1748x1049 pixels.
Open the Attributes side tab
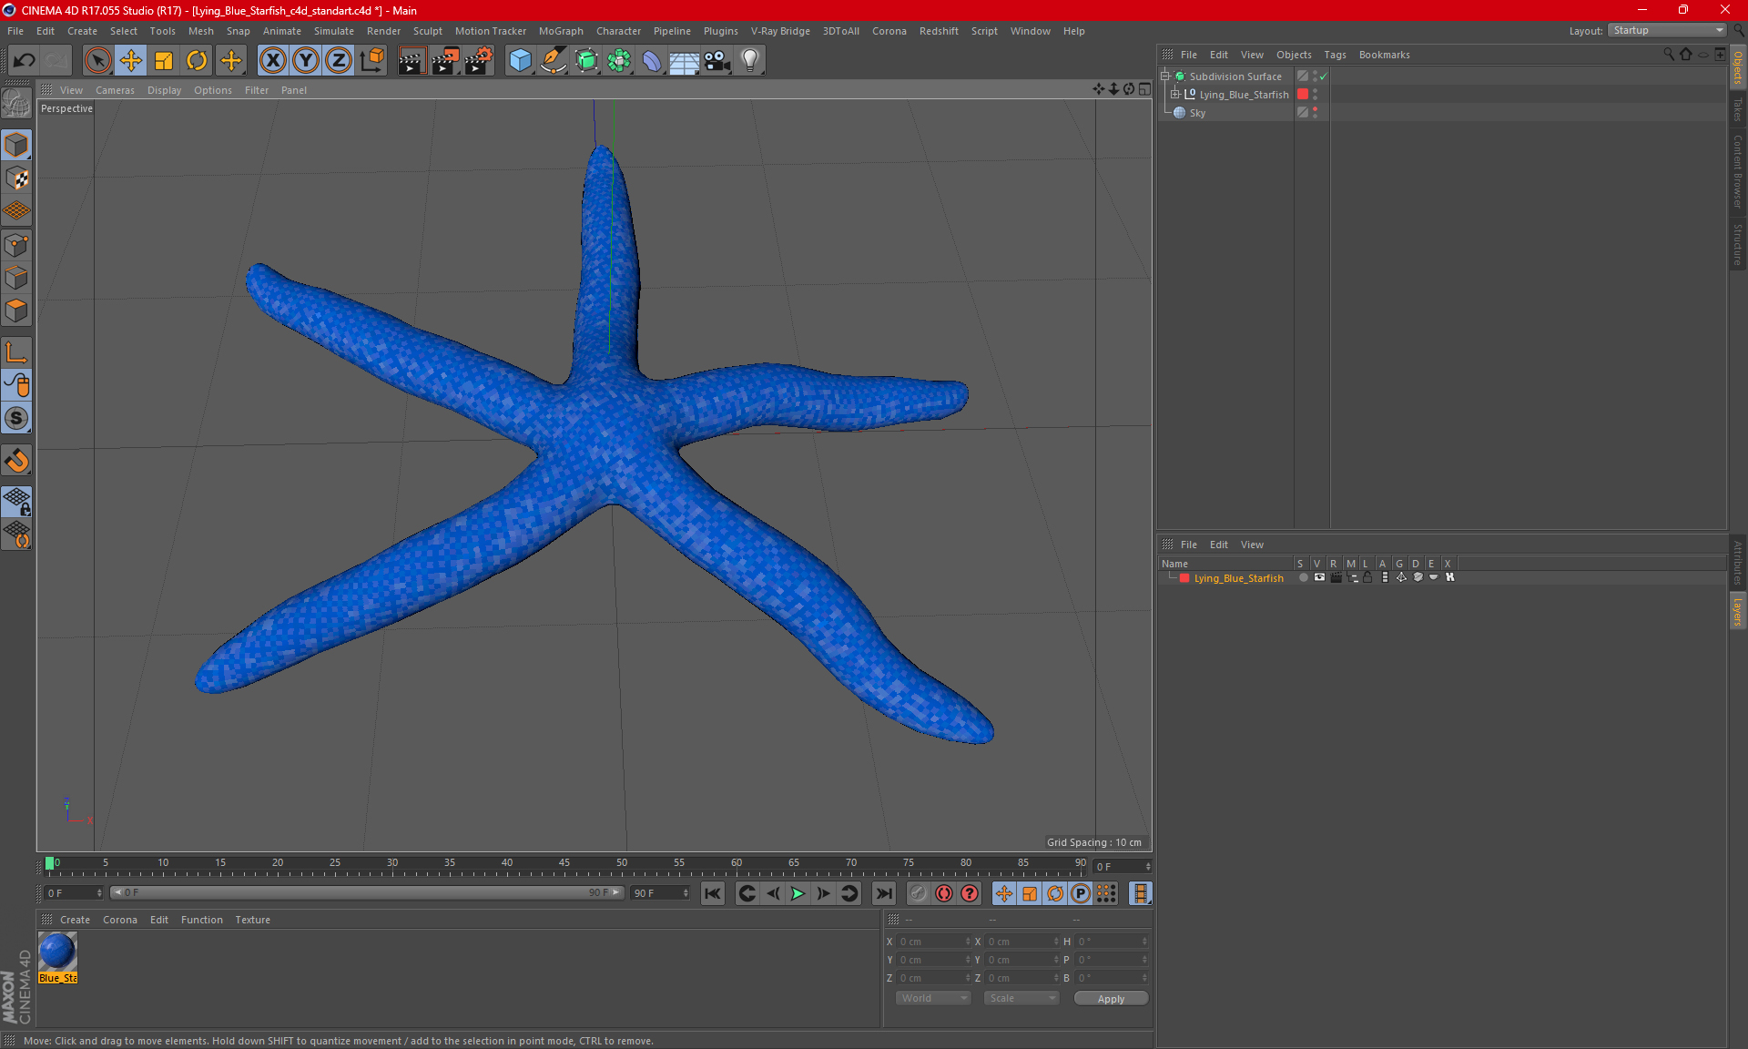(x=1738, y=562)
